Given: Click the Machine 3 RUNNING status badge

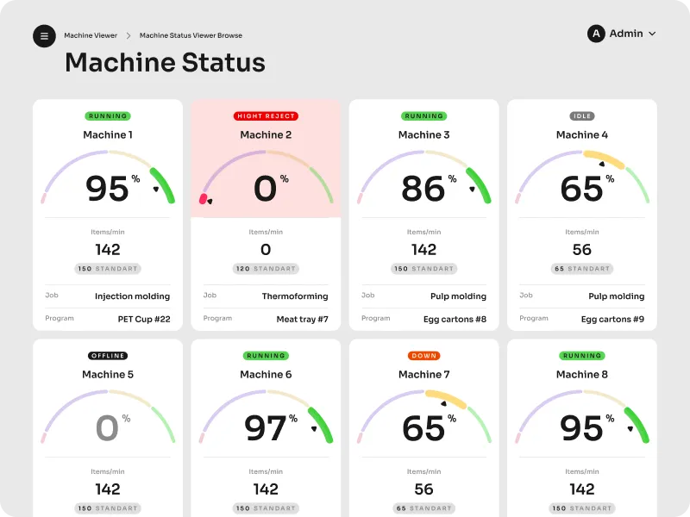Looking at the screenshot, I should coord(423,116).
